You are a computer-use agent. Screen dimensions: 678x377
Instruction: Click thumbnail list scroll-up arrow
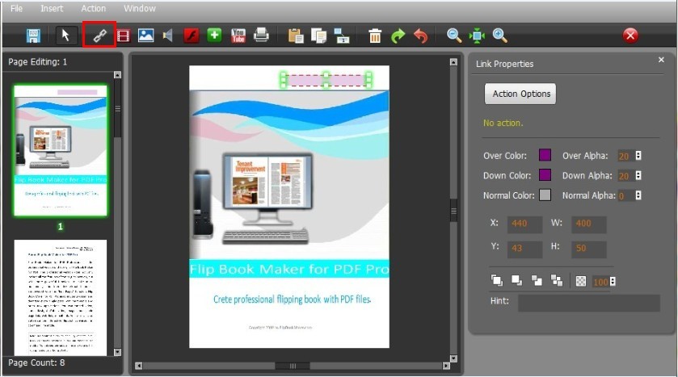click(117, 75)
